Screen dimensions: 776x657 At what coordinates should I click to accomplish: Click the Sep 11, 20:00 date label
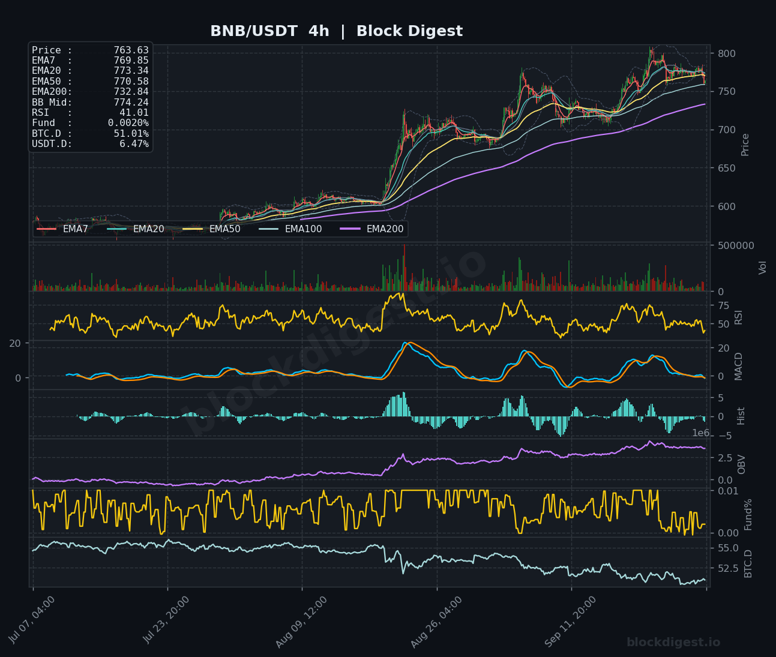coord(571,622)
